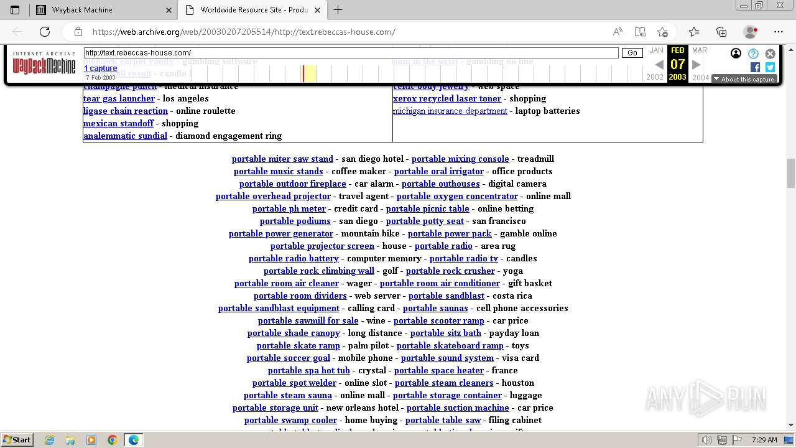Open the tab actions menu icon

tap(15, 10)
